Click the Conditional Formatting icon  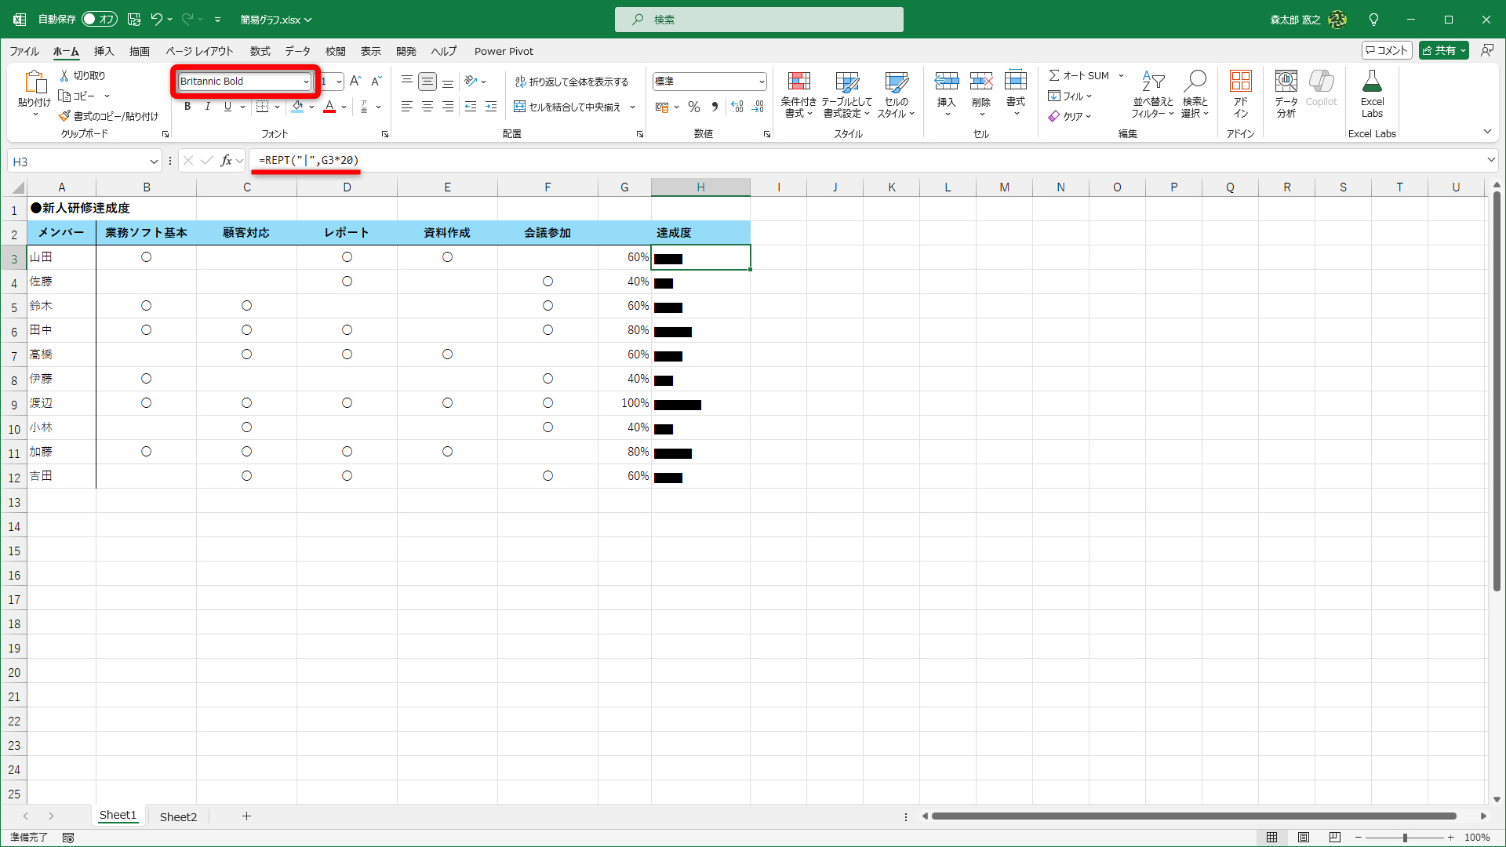coord(798,82)
